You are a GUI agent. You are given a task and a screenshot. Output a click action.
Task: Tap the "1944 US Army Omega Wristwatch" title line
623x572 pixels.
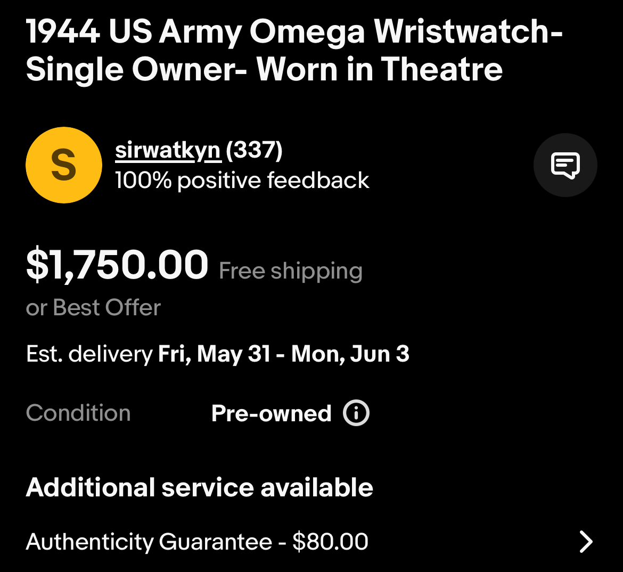[x=294, y=31]
